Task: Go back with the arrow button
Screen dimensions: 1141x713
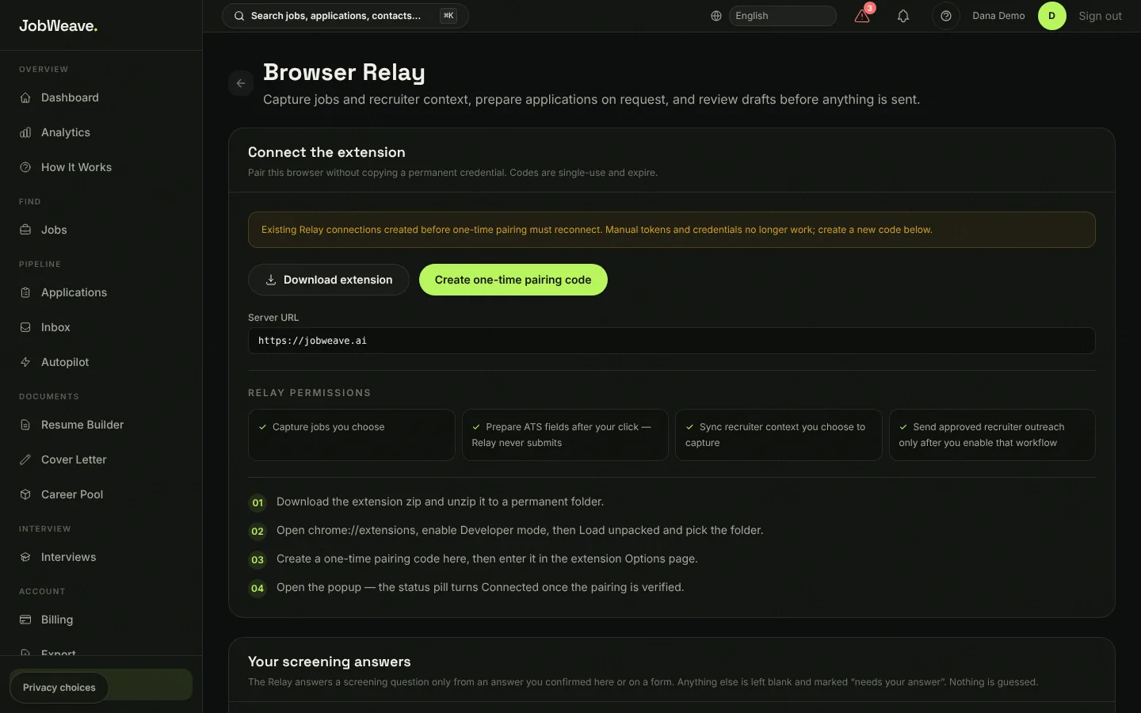Action: pos(241,83)
